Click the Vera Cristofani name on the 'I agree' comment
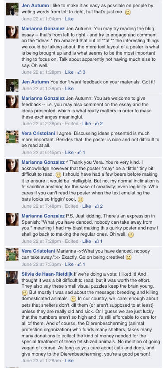 [38, 133]
